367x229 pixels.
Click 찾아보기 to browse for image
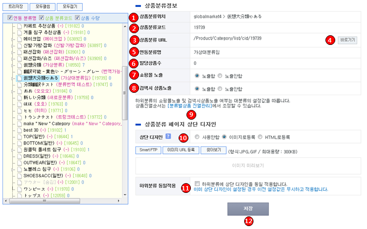pos(213,150)
